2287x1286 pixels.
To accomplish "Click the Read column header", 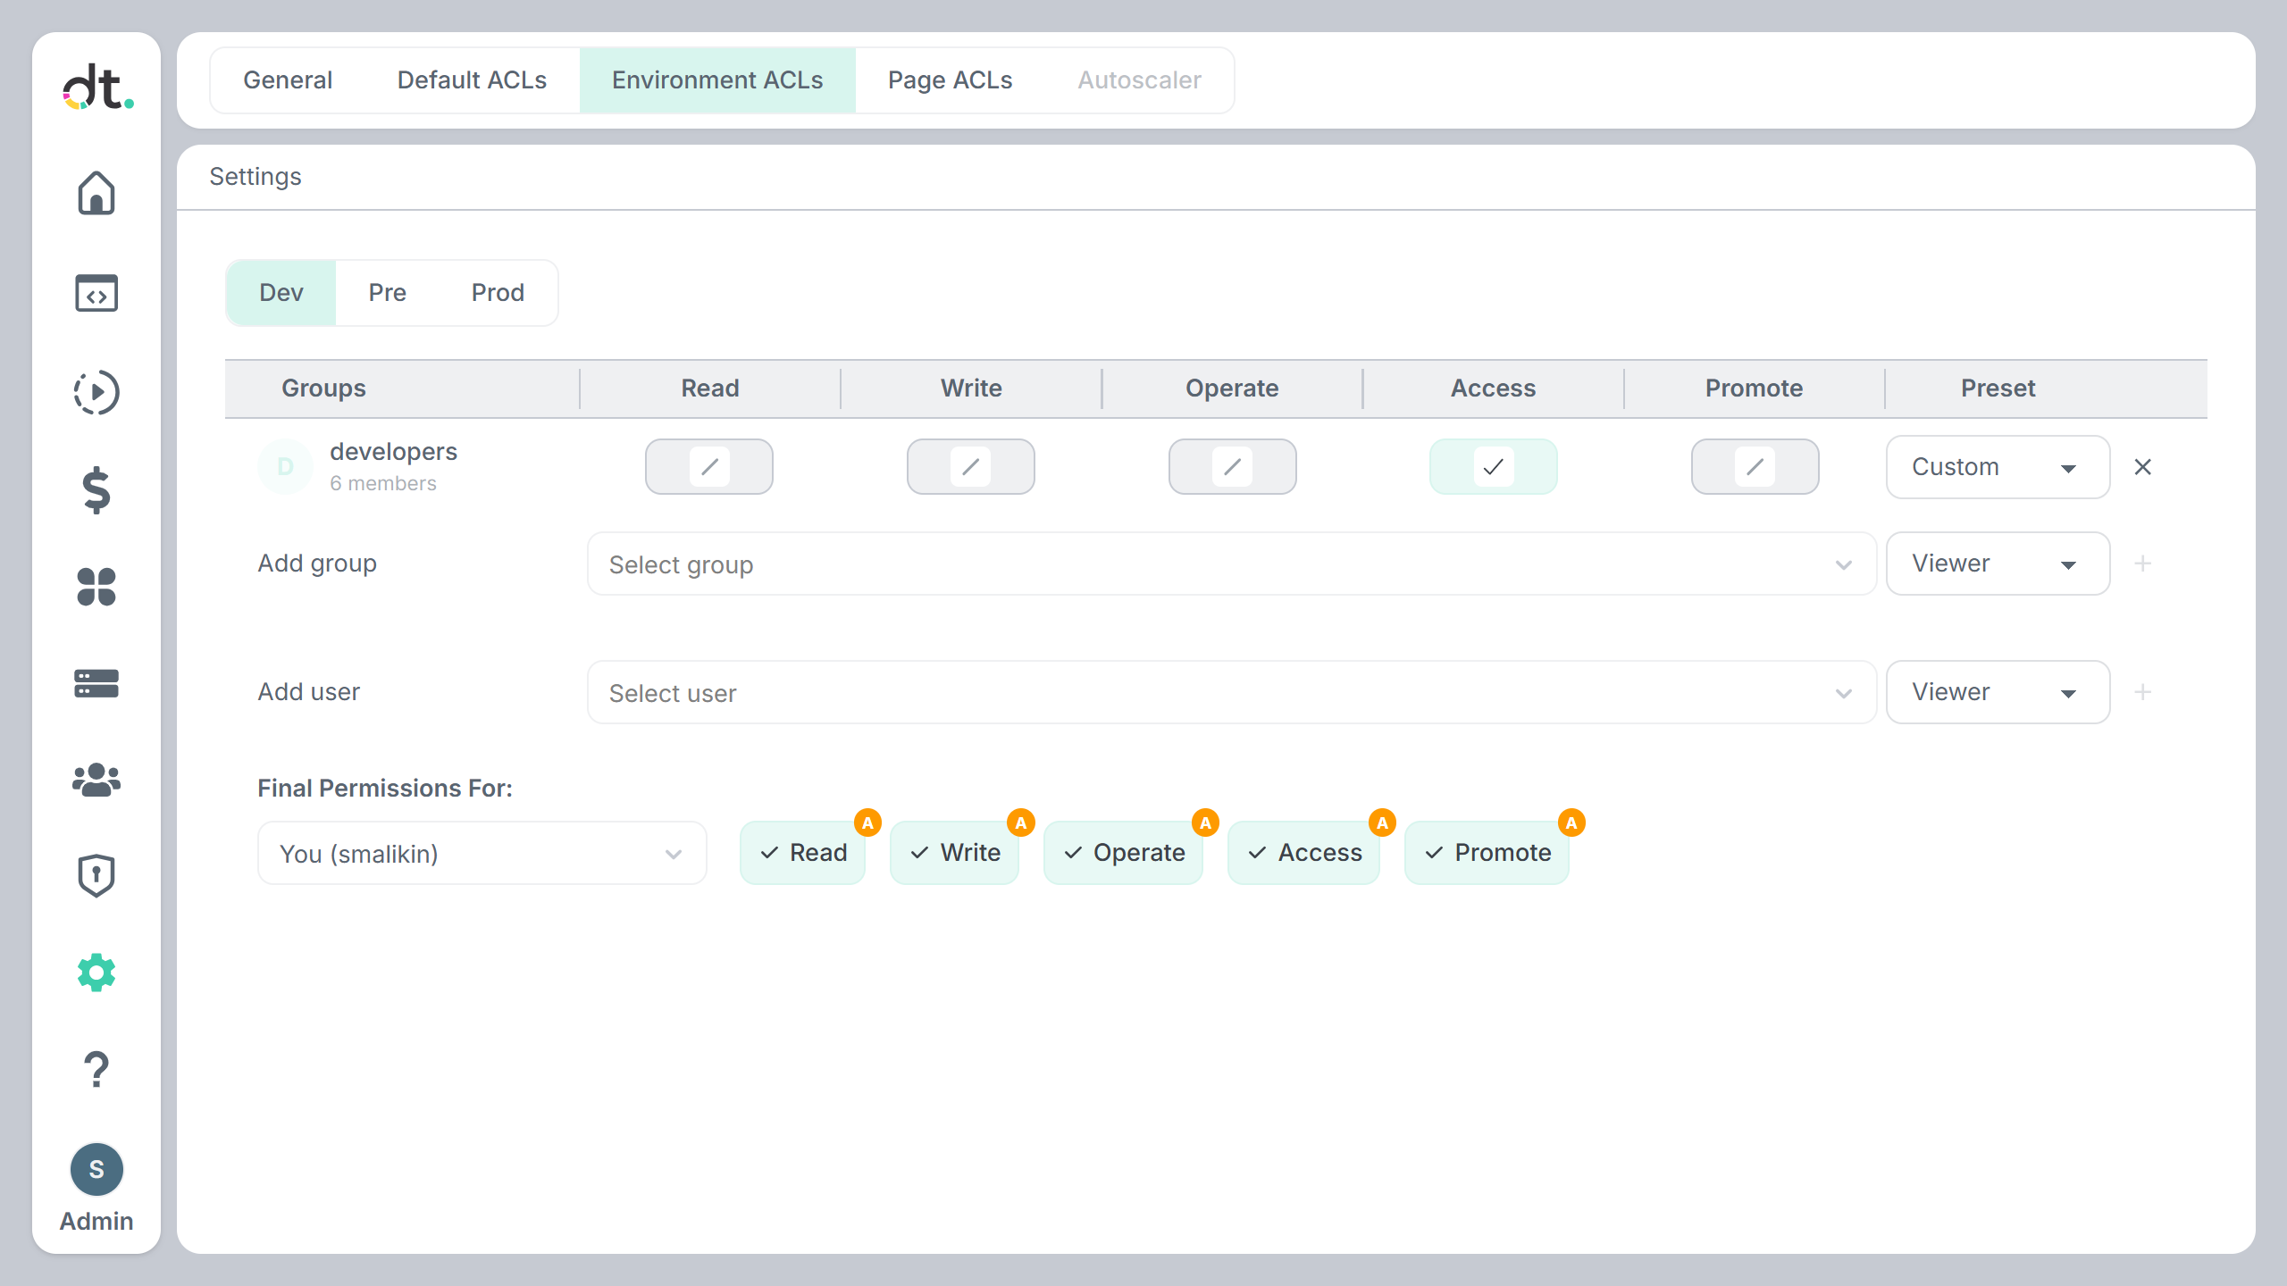I will click(710, 388).
